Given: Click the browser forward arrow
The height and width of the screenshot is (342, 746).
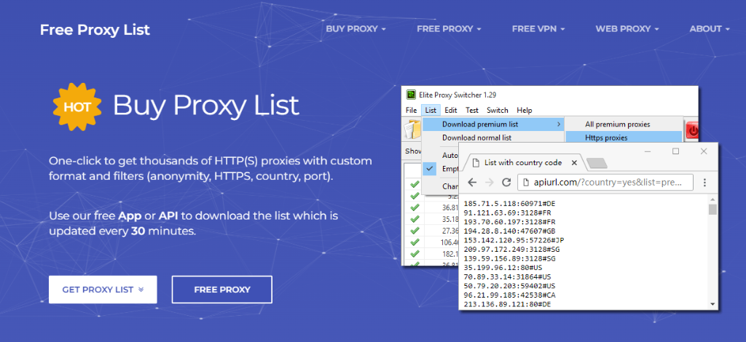Looking at the screenshot, I should (x=489, y=183).
